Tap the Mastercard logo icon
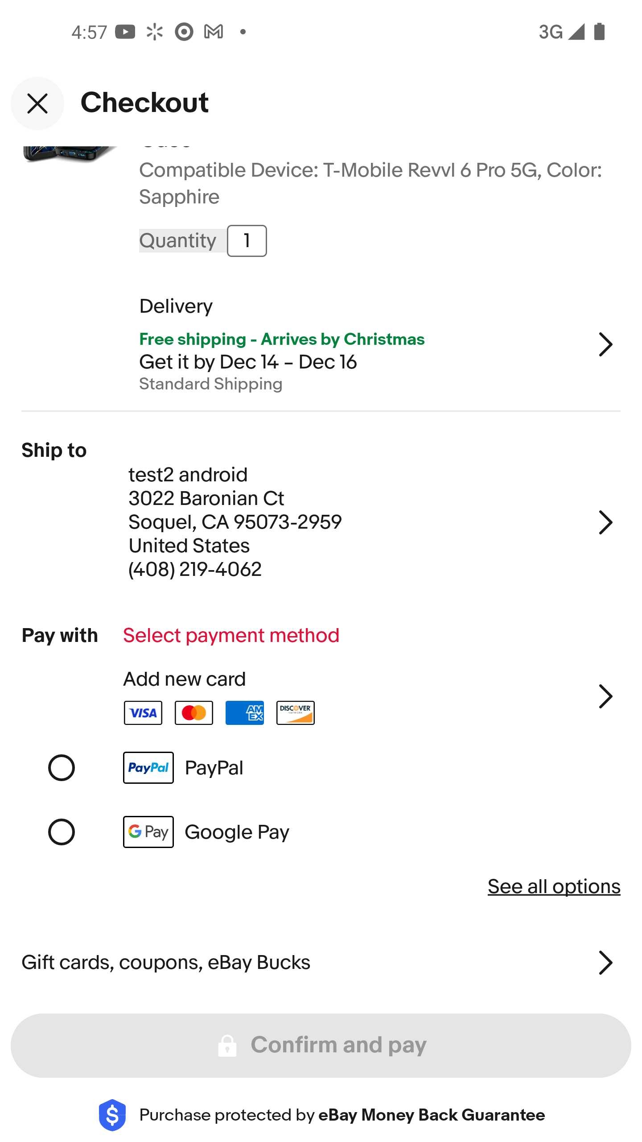Image resolution: width=642 pixels, height=1142 pixels. click(194, 712)
